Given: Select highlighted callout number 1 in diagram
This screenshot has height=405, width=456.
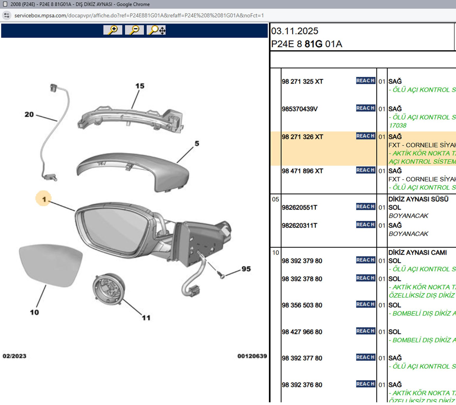Looking at the screenshot, I should [44, 199].
